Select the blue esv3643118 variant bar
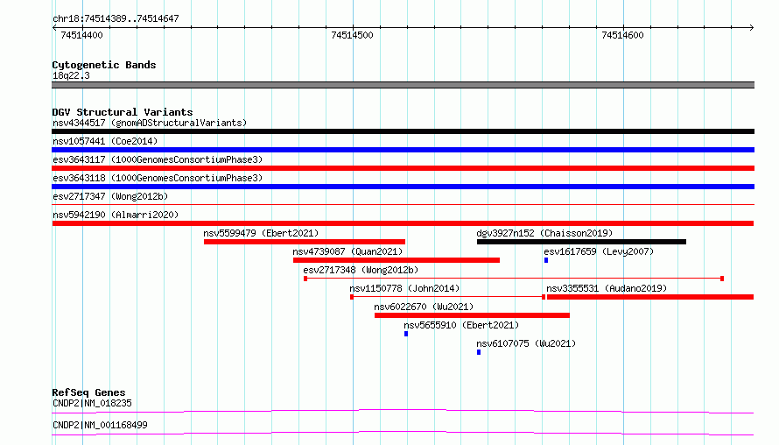 click(403, 187)
